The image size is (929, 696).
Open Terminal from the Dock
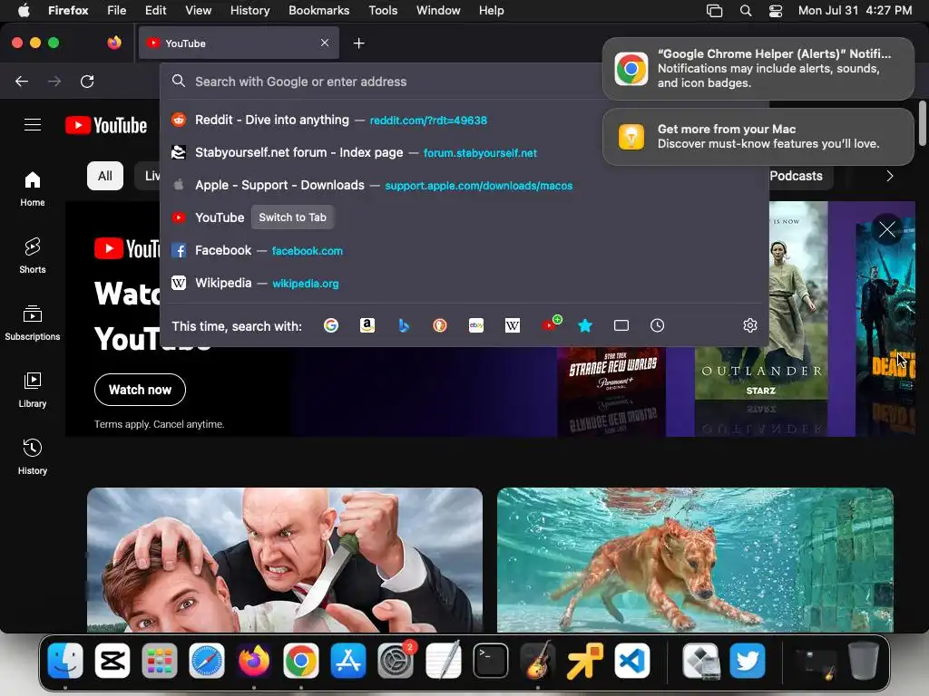coord(491,661)
